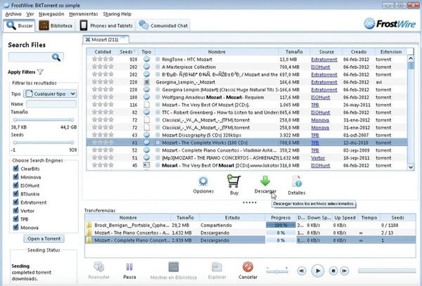Toggle the ClearBits search engine checkbox
This screenshot has height=286, width=422.
pyautogui.click(x=15, y=169)
